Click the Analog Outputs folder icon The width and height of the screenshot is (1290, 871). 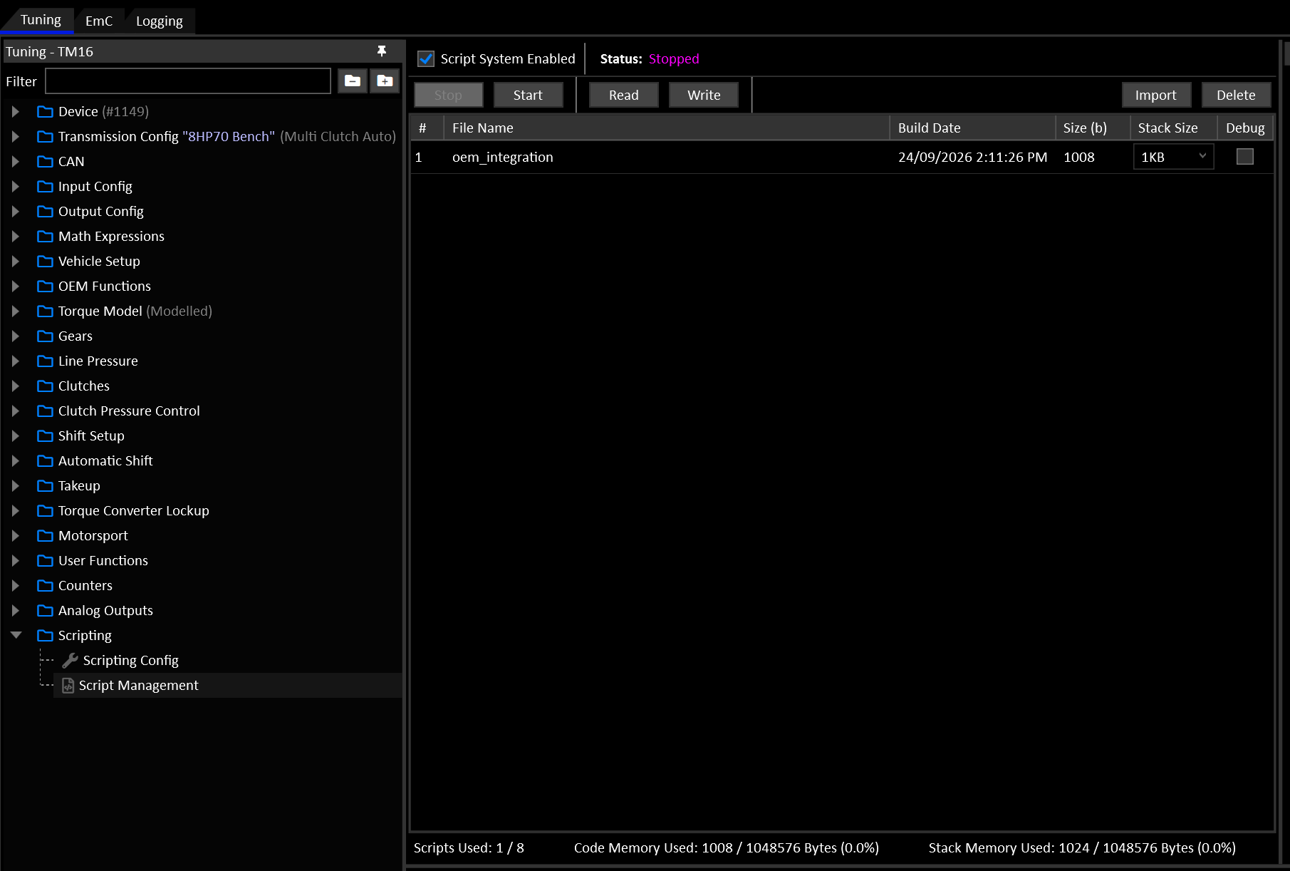45,610
